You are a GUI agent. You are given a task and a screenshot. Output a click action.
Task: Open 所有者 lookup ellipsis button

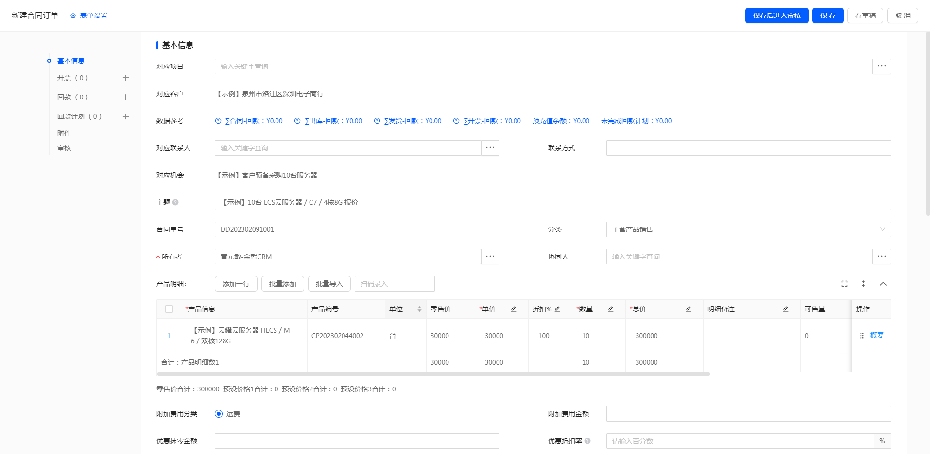pyautogui.click(x=490, y=257)
